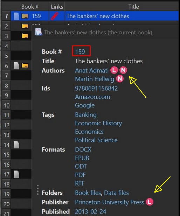Screen dimensions: 180x216
Task: Open the Data files folder link
Action: [117, 193]
